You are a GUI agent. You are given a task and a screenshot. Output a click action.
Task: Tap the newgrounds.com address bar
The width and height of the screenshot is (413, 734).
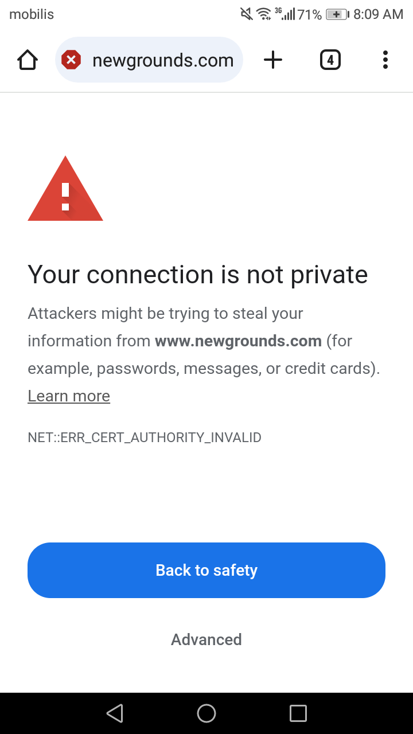tap(163, 60)
